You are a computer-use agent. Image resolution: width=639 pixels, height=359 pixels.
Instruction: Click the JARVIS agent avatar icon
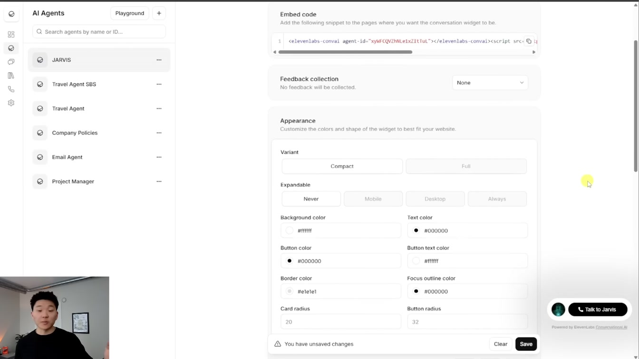40,60
